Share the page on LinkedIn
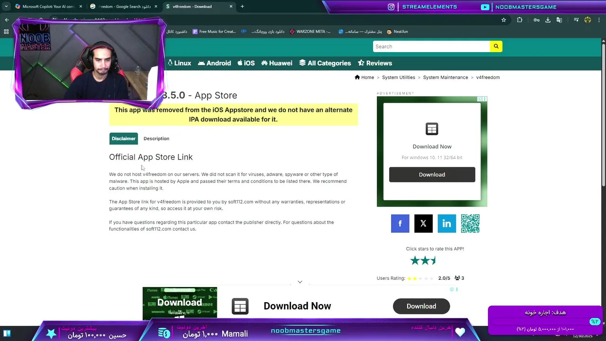 (x=446, y=224)
